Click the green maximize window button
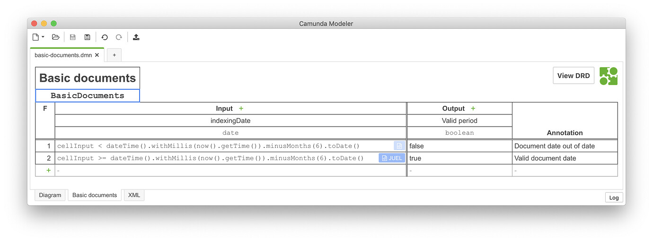 pos(53,24)
